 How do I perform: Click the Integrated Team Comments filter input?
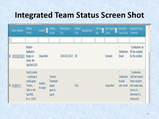coord(138,40)
